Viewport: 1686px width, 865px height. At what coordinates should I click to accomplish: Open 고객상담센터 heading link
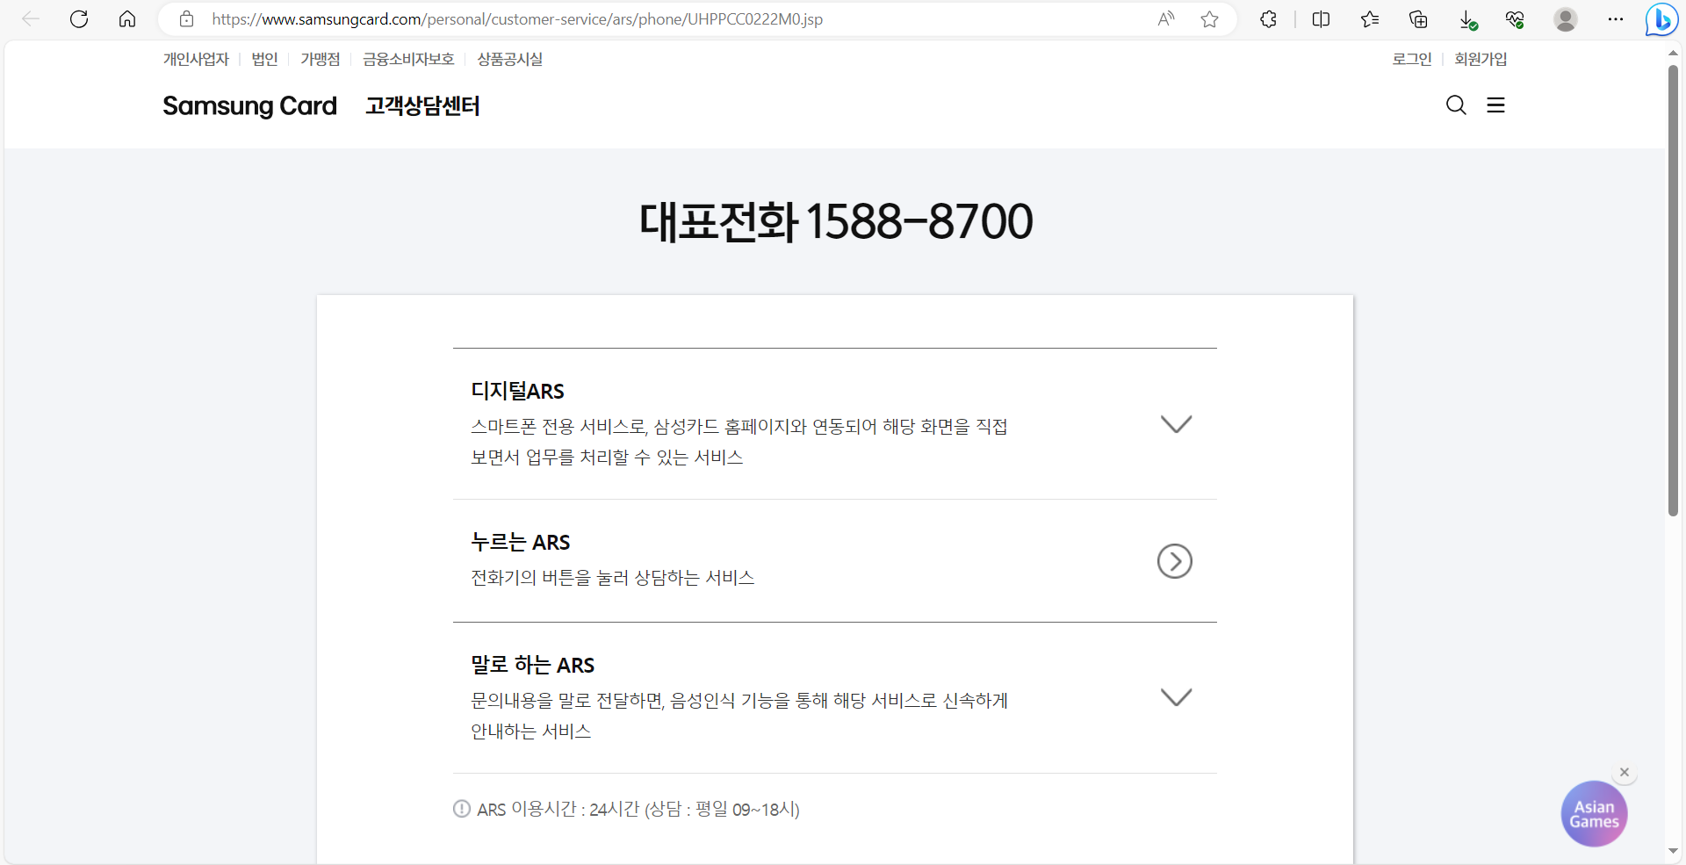[422, 106]
